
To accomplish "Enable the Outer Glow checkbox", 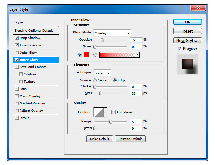I will 17,53.
